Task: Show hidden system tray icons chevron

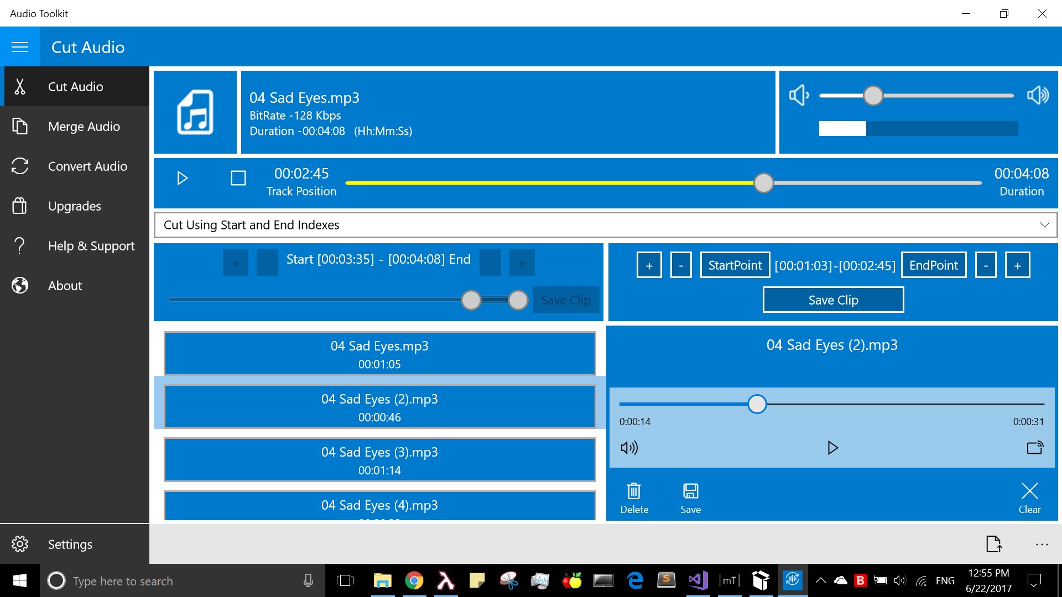Action: tap(821, 580)
